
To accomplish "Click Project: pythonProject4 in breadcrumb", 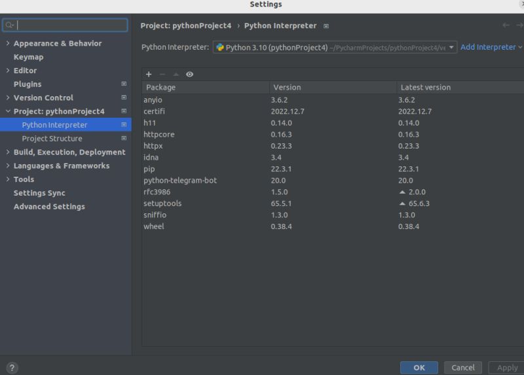I will pyautogui.click(x=186, y=26).
